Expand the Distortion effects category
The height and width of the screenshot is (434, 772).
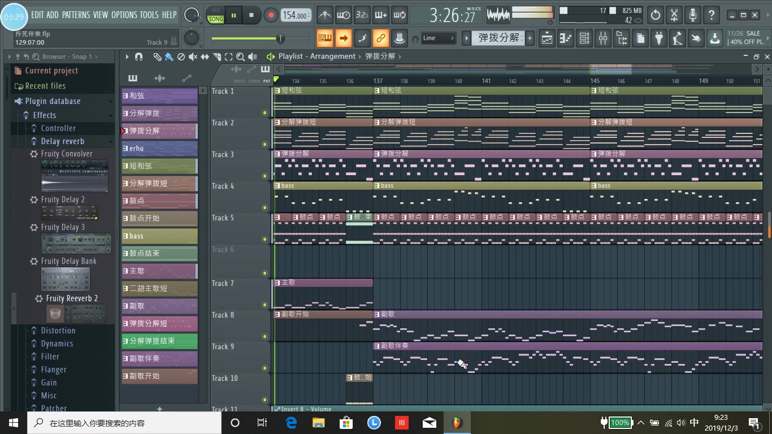58,331
